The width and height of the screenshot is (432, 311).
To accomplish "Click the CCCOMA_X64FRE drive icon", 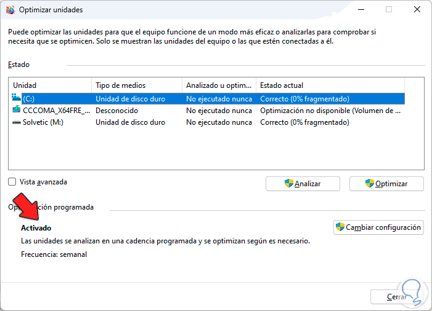I will click(17, 111).
